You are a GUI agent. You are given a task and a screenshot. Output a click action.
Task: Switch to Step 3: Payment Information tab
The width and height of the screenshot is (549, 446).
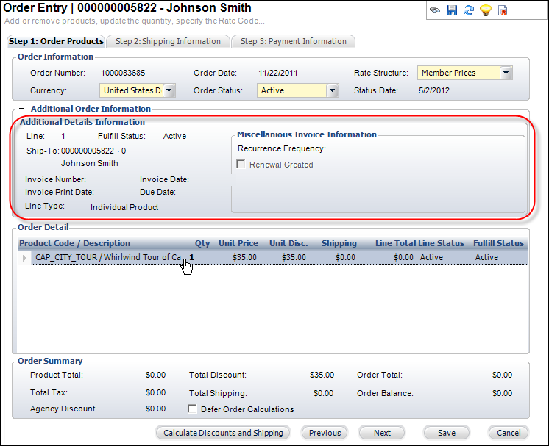(293, 41)
